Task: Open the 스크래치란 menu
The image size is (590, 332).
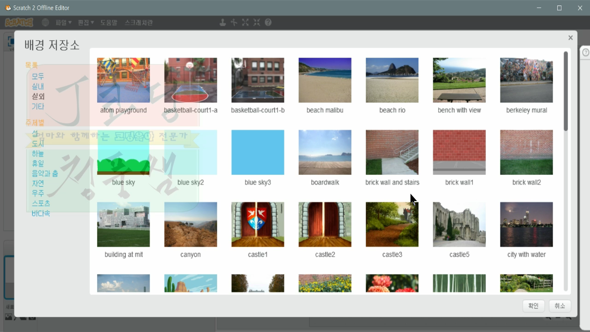Action: [139, 23]
